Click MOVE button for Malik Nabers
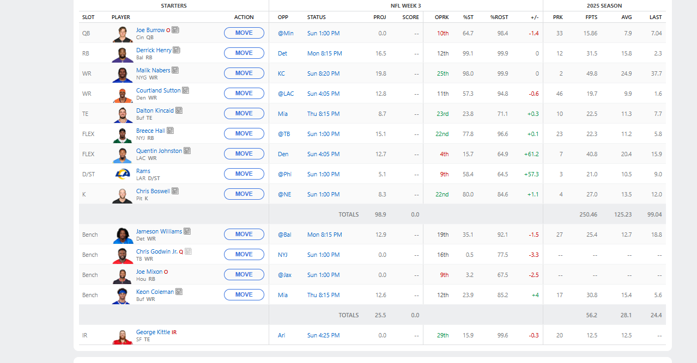This screenshot has height=363, width=697. (244, 73)
